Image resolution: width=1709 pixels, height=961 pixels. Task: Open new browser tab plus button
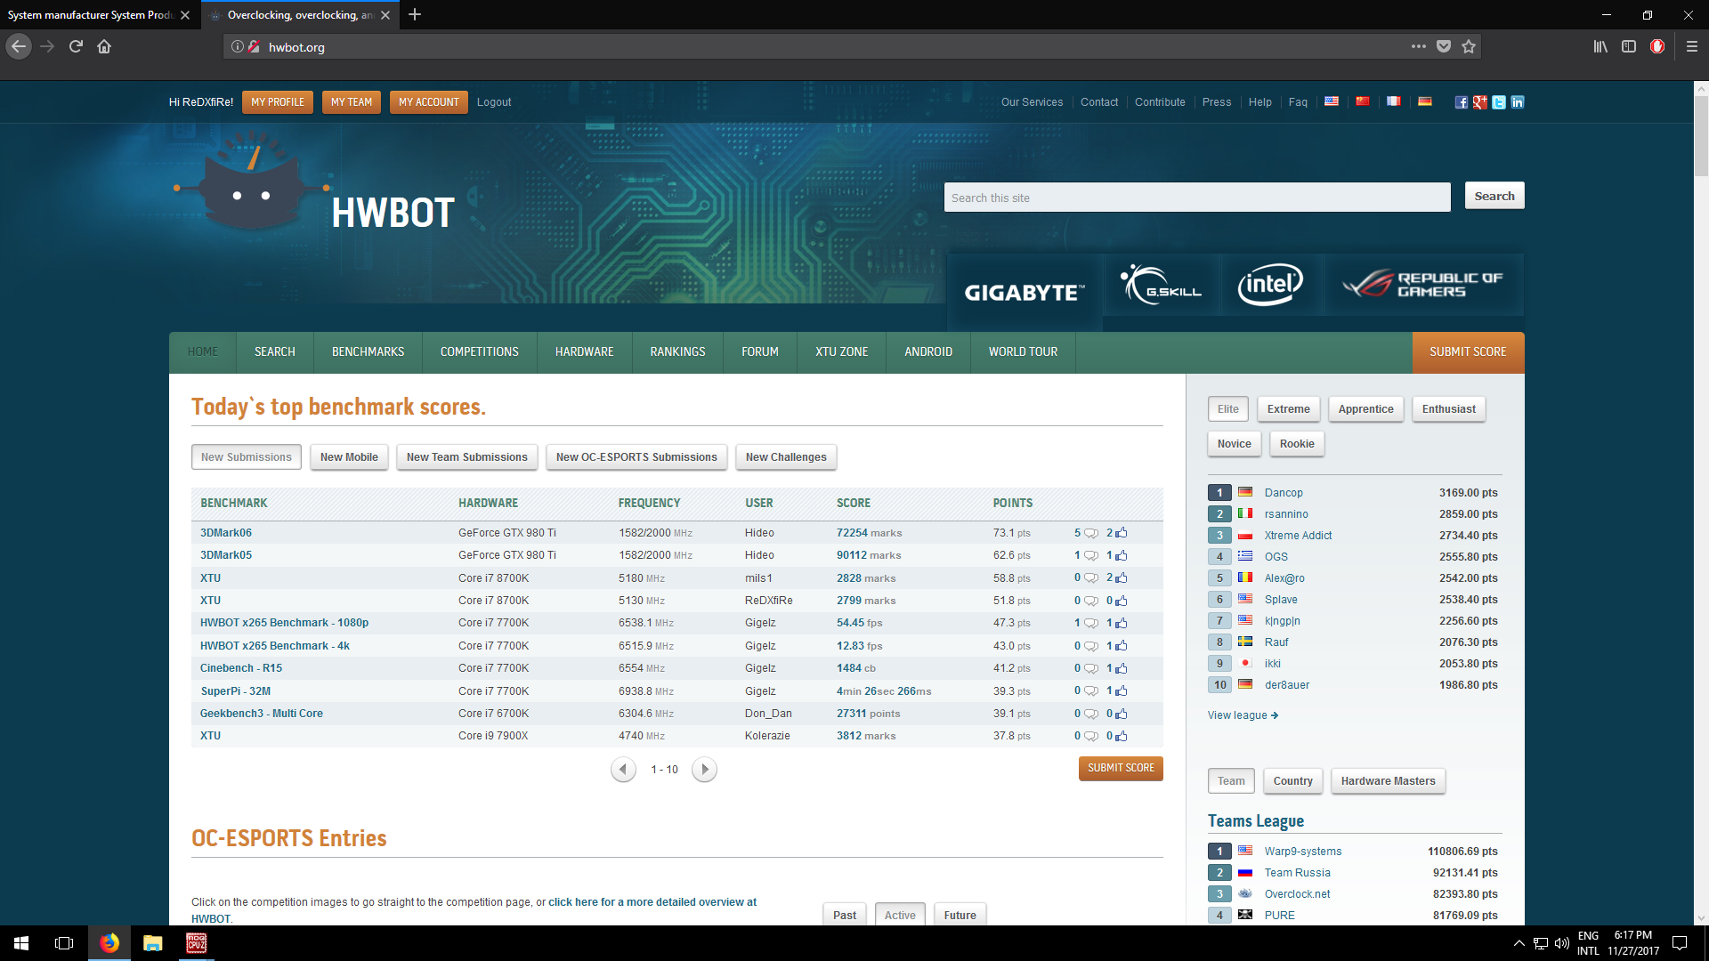pyautogui.click(x=415, y=14)
